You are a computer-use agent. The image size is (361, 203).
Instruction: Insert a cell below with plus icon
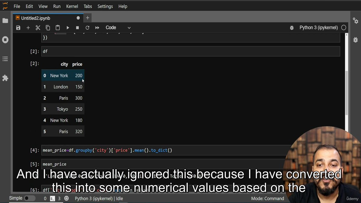(28, 28)
